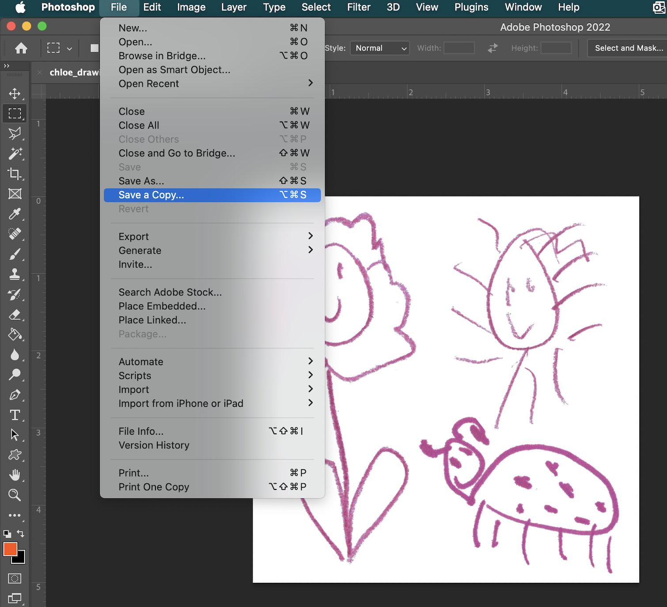Screen dimensions: 667x607
Task: Select the Pen tool
Action: [x=15, y=395]
